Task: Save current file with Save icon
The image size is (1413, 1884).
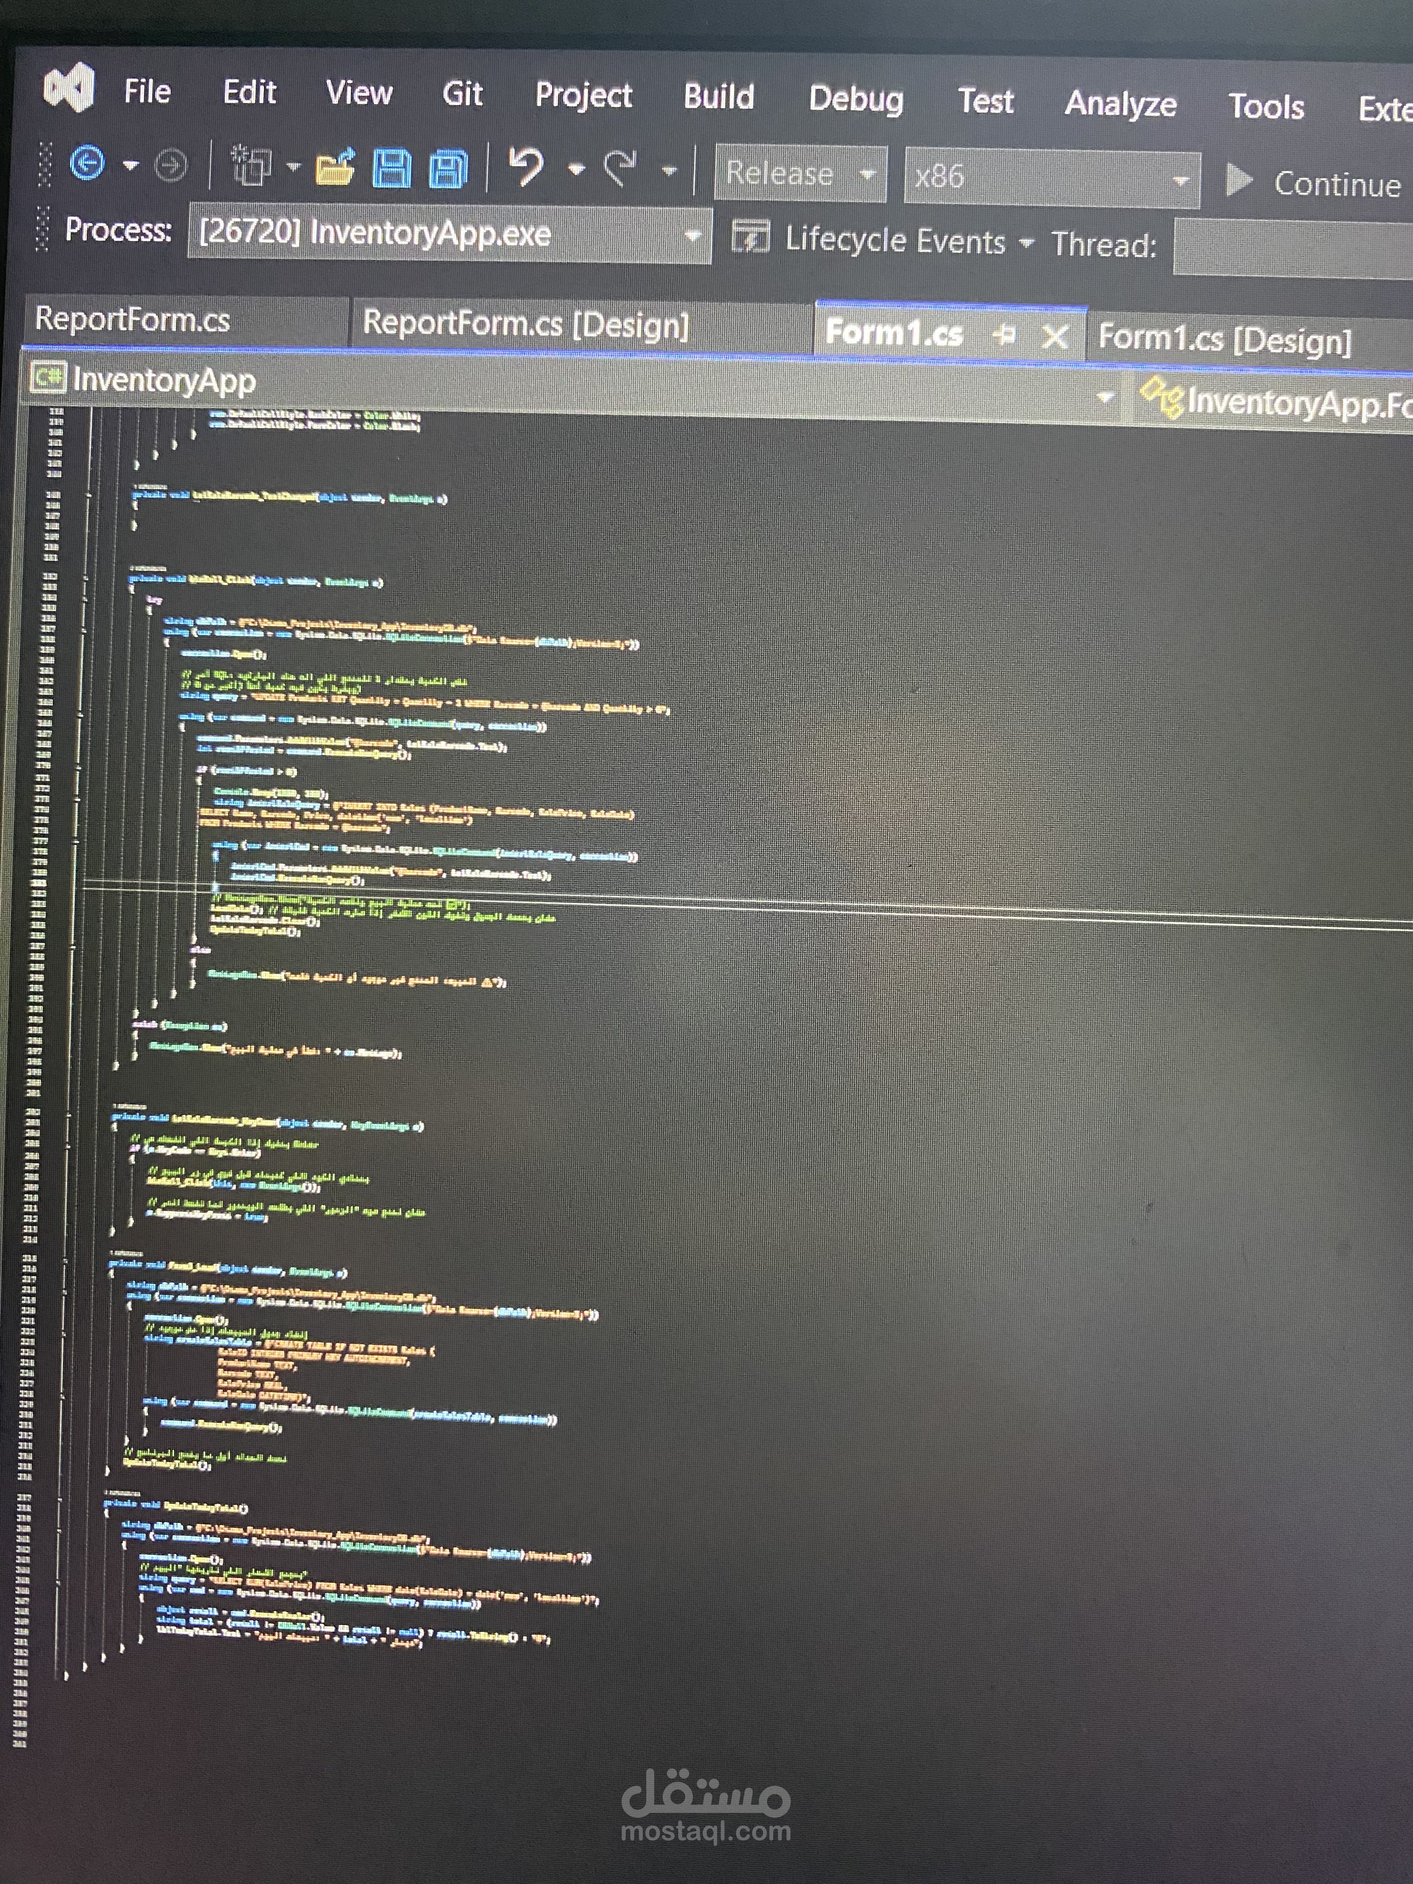Action: tap(392, 169)
